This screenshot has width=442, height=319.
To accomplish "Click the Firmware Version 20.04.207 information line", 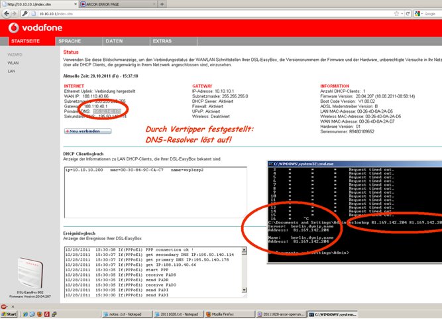I will (368, 96).
